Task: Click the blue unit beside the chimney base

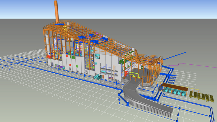Action: click(x=59, y=24)
